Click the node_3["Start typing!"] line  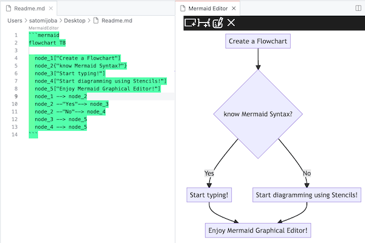pyautogui.click(x=70, y=74)
